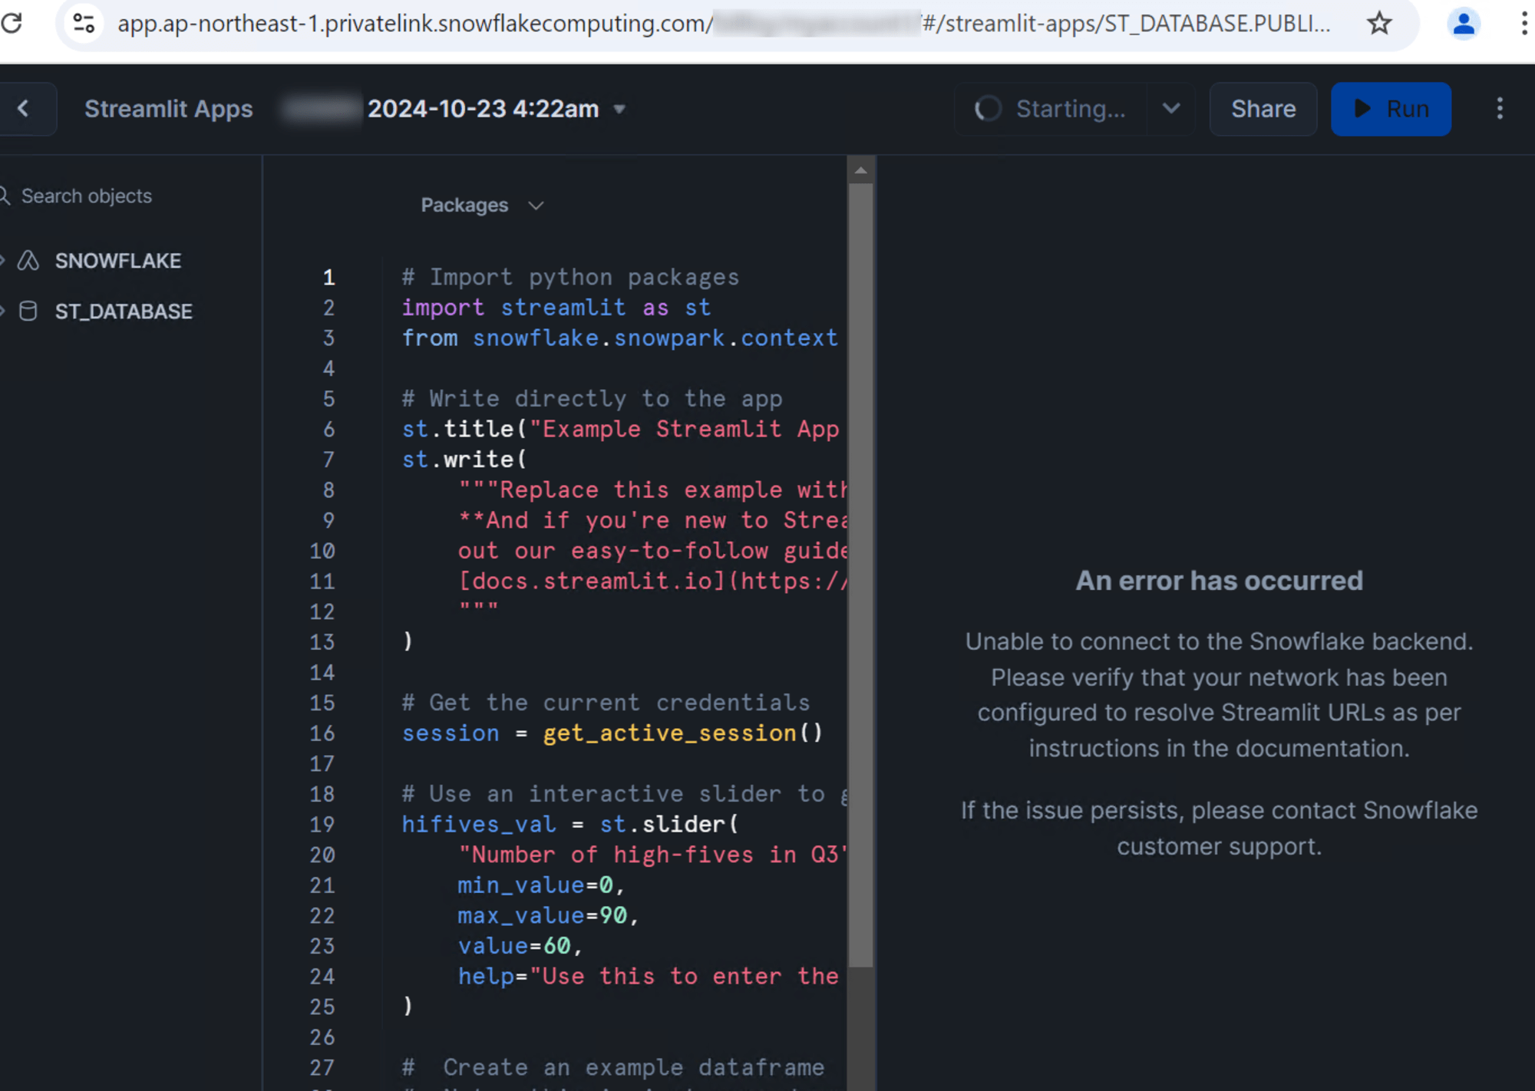Run the Streamlit app

click(x=1391, y=109)
